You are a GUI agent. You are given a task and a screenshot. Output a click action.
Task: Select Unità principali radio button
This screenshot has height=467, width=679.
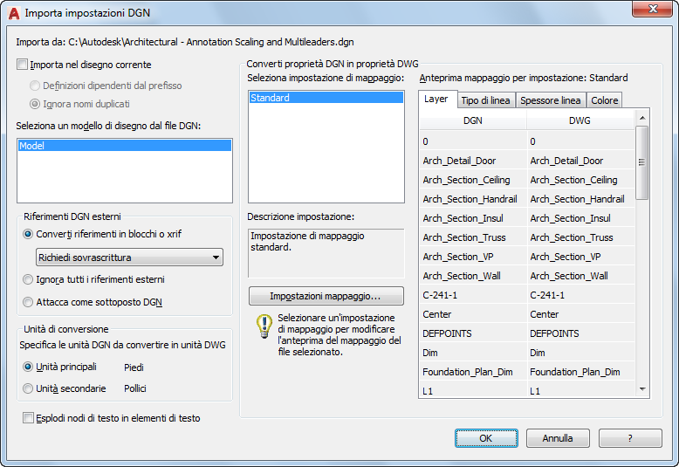click(29, 367)
